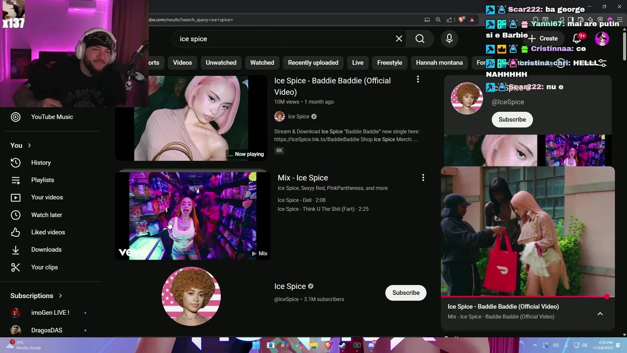Click the Ice Spice channel avatar result

point(191,296)
